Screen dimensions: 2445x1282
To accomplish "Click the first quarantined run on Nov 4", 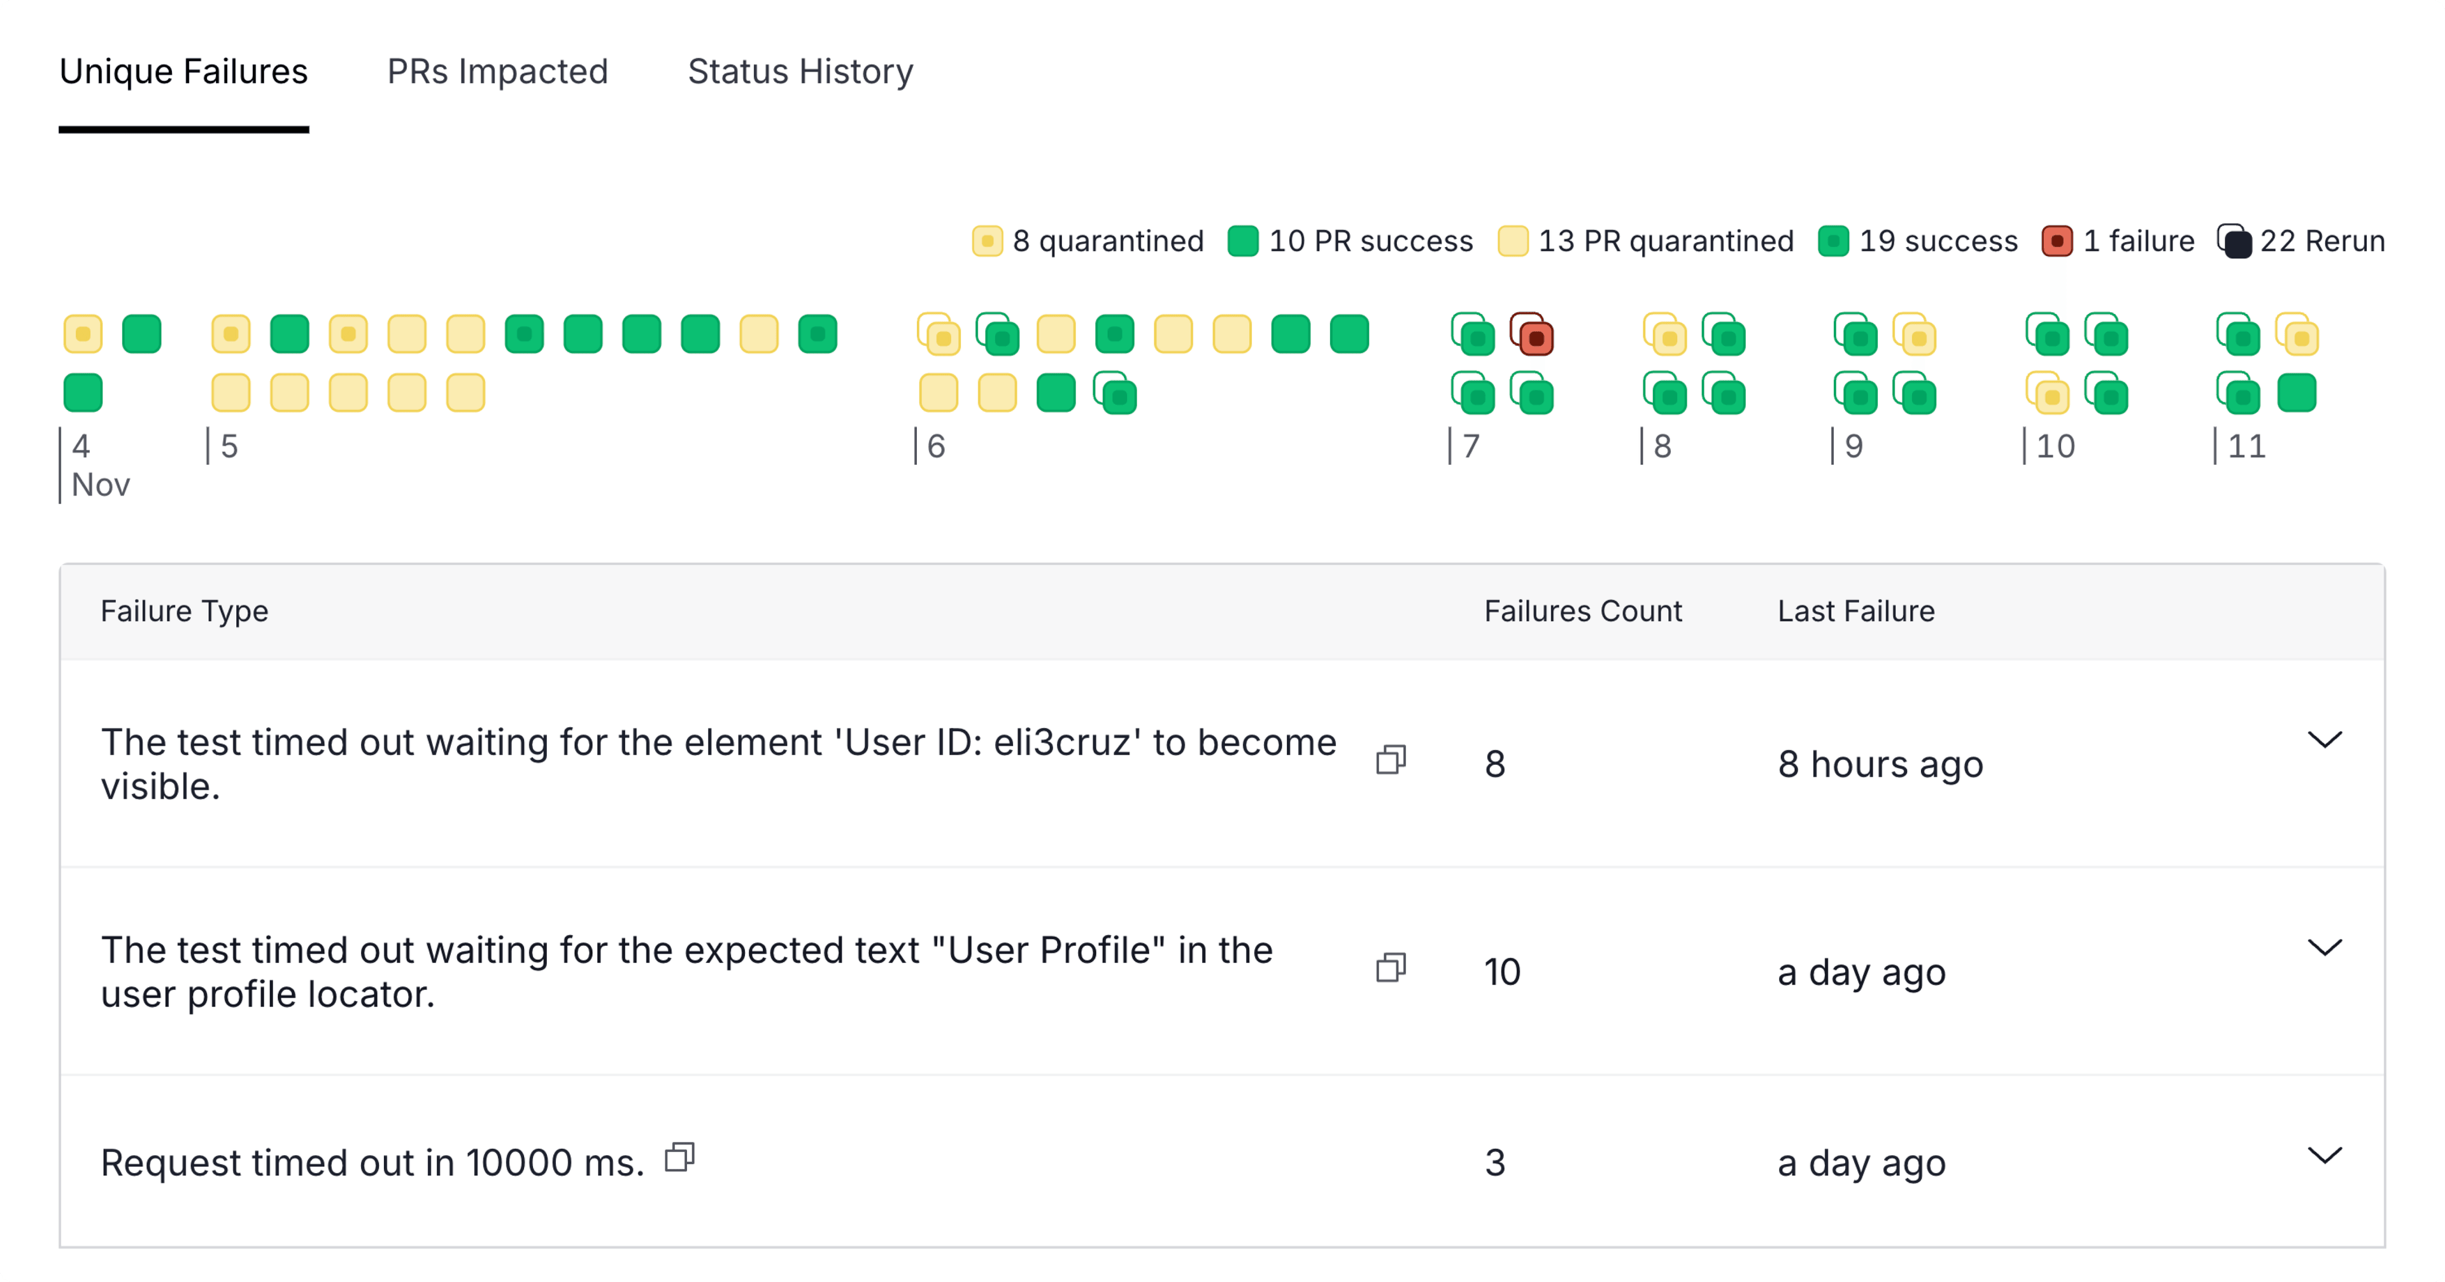I will click(83, 334).
